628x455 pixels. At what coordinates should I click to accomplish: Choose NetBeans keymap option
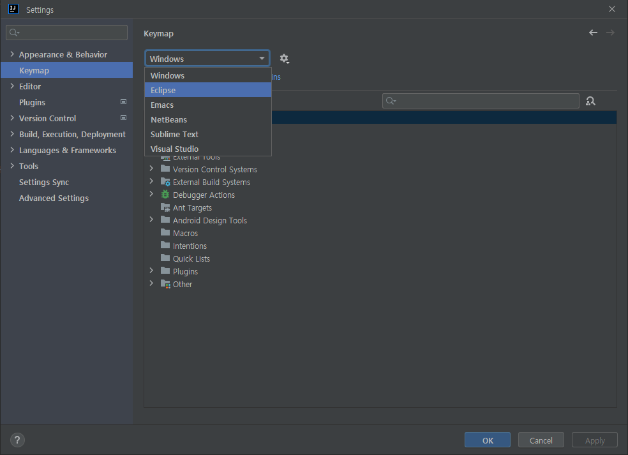coord(208,119)
